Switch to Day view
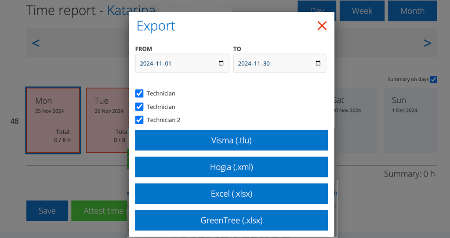Screen dimensions: 450x238 pyautogui.click(x=317, y=6)
